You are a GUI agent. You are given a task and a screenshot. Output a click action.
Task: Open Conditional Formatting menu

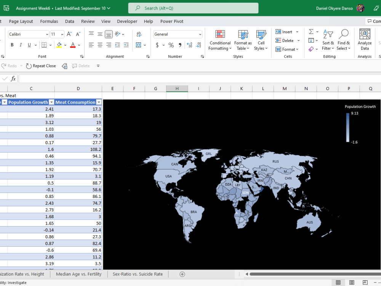pyautogui.click(x=220, y=40)
